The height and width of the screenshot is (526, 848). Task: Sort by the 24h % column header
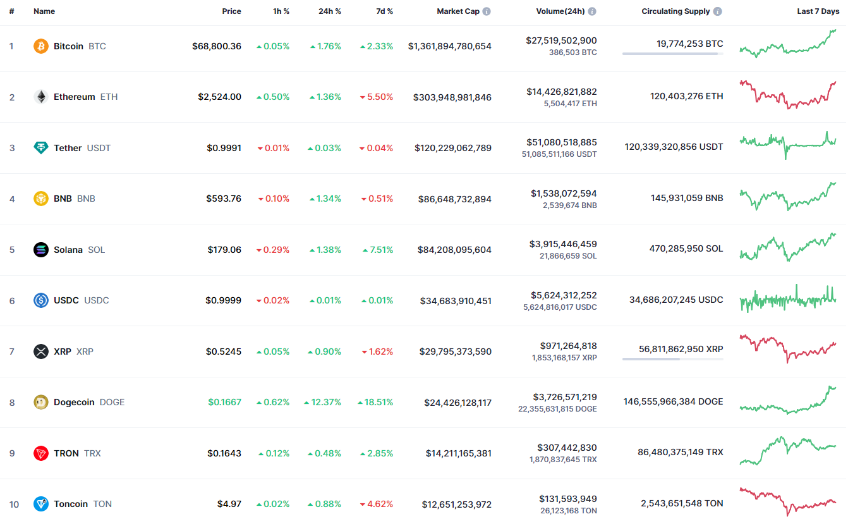point(329,11)
